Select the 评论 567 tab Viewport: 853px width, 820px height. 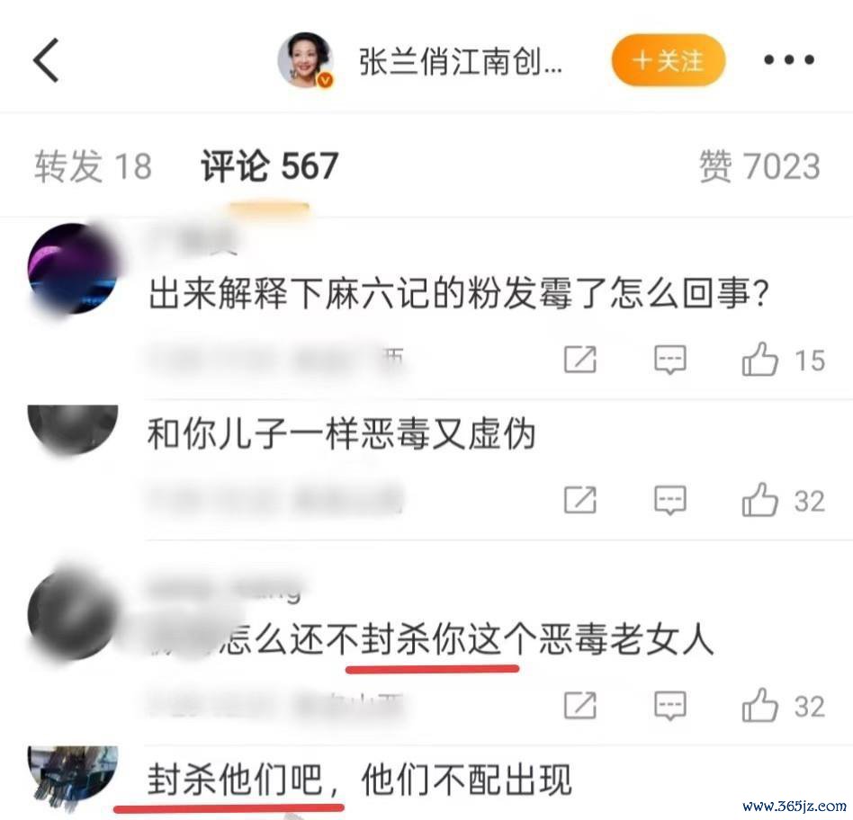coord(270,165)
